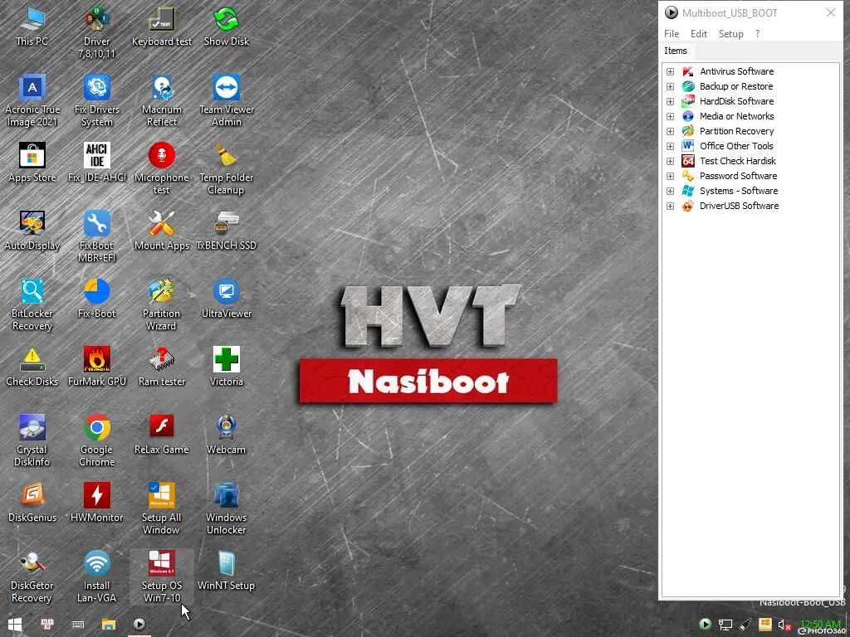Expand the Antivirus Software tree node
The width and height of the screenshot is (850, 637).
point(670,71)
